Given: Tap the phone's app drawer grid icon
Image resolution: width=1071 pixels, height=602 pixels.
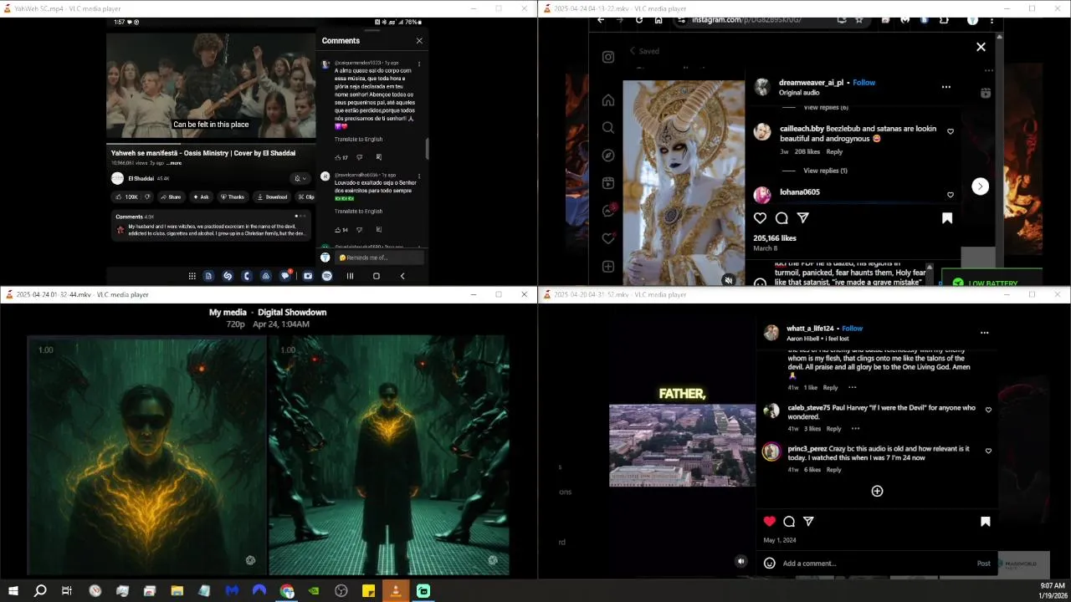Looking at the screenshot, I should [x=192, y=276].
